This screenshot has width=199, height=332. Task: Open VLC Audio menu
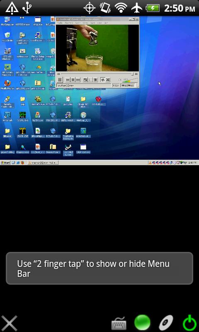click(x=78, y=23)
